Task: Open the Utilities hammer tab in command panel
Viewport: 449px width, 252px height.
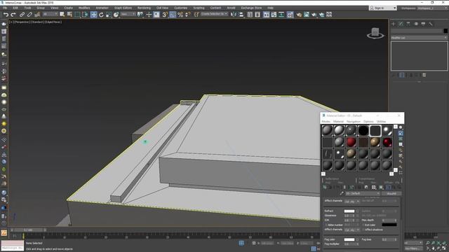Action: [x=431, y=24]
